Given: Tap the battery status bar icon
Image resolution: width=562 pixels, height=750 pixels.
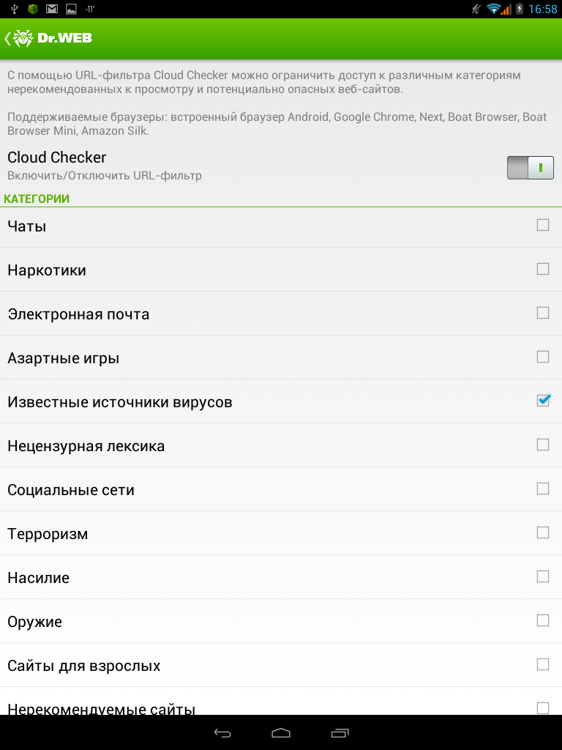Looking at the screenshot, I should 520,9.
